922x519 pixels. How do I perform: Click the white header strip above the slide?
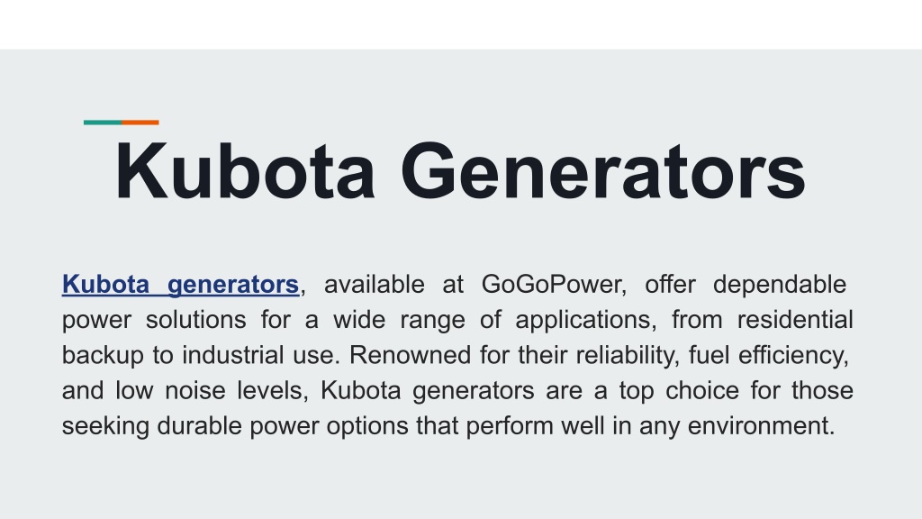461,24
